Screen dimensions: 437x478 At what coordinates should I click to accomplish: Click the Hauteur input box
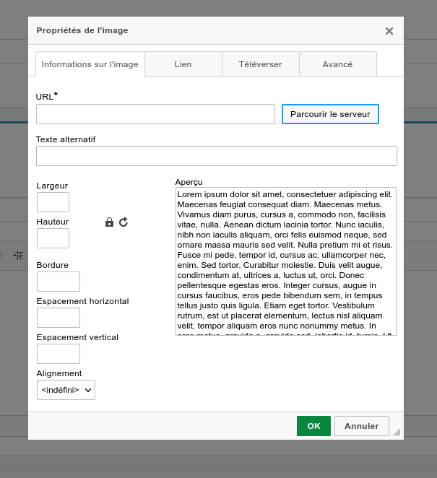[x=53, y=238]
